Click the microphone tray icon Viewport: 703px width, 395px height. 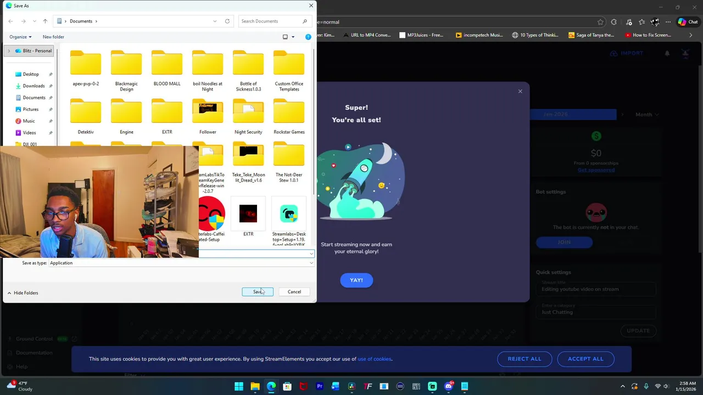tap(646, 386)
